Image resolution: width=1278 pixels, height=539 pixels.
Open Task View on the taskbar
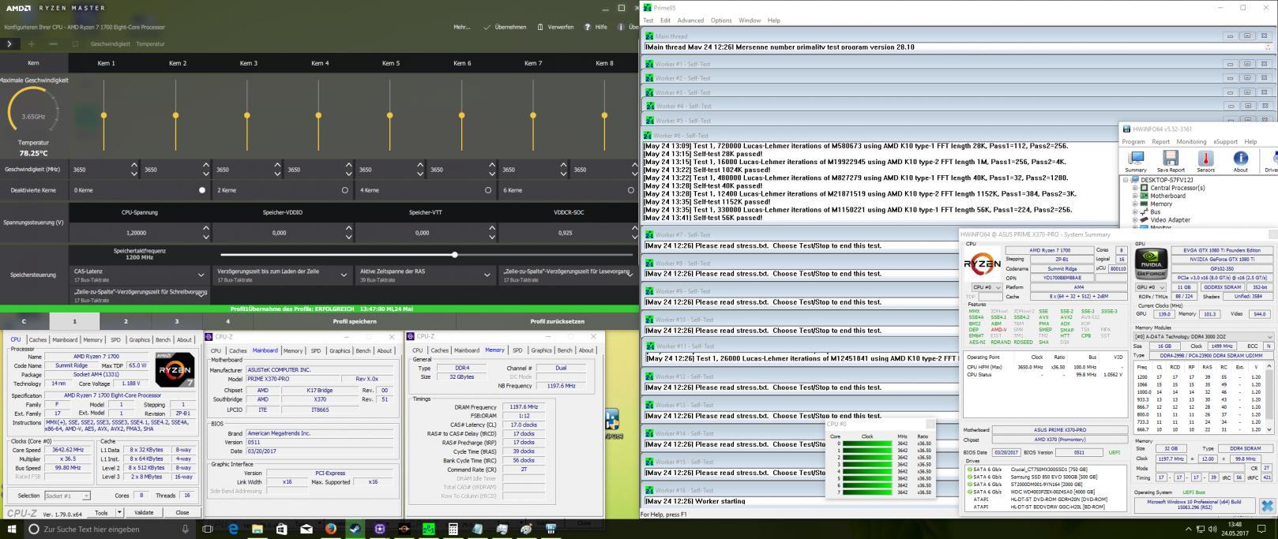pyautogui.click(x=208, y=529)
